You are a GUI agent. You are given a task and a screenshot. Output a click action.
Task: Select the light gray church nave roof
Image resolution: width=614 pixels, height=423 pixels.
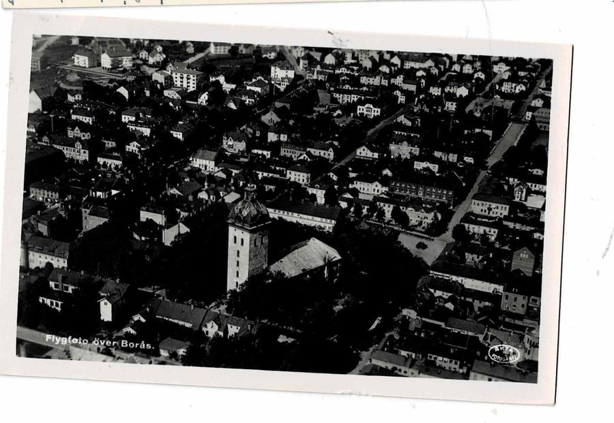306,257
